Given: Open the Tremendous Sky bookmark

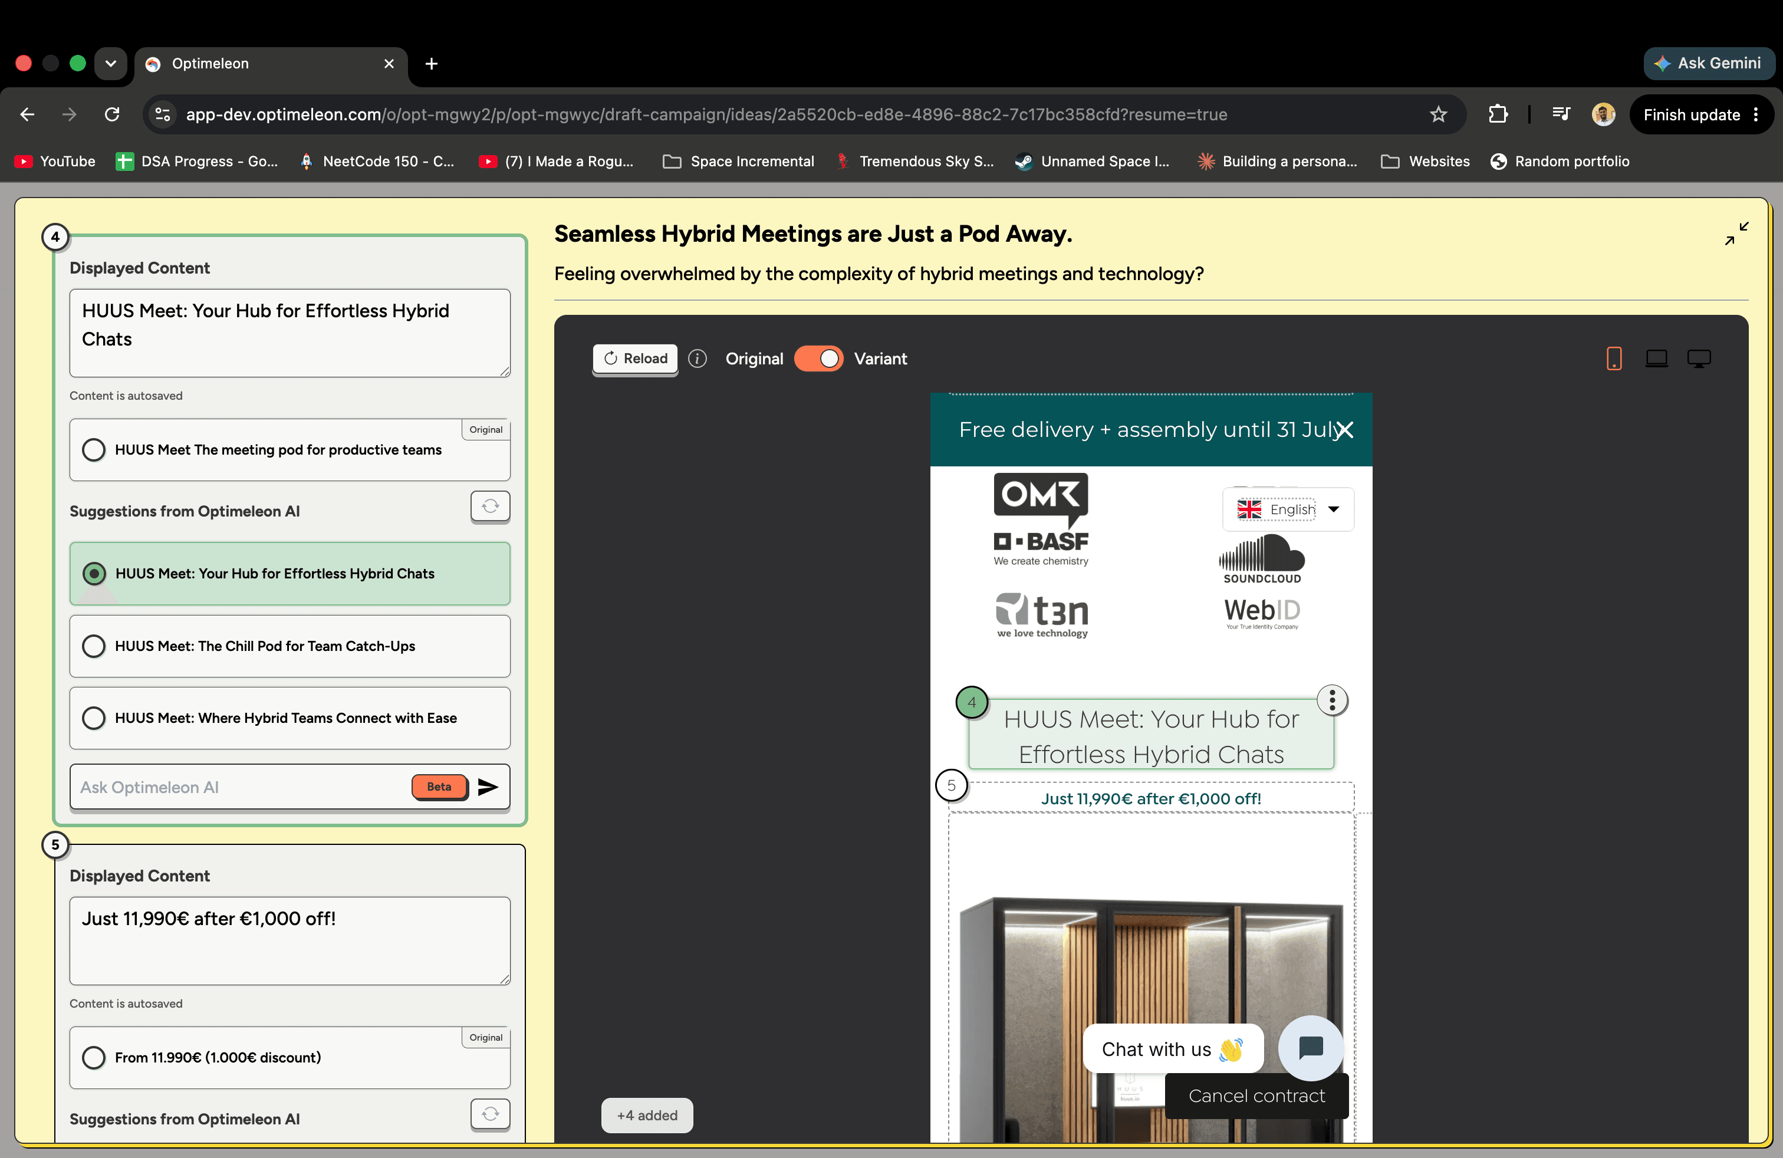Looking at the screenshot, I should pos(914,161).
